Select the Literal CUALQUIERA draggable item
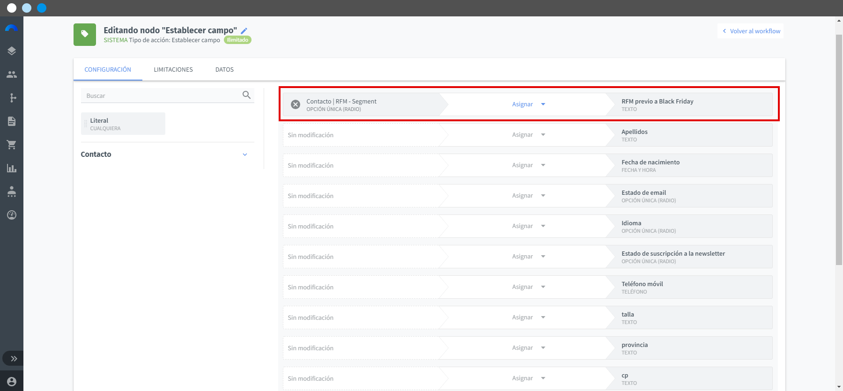The height and width of the screenshot is (391, 843). click(123, 124)
